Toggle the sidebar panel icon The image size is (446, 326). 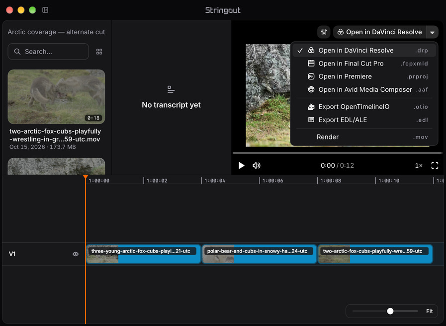point(45,10)
